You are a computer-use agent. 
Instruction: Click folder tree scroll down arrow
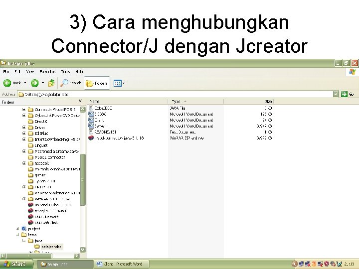(83, 250)
